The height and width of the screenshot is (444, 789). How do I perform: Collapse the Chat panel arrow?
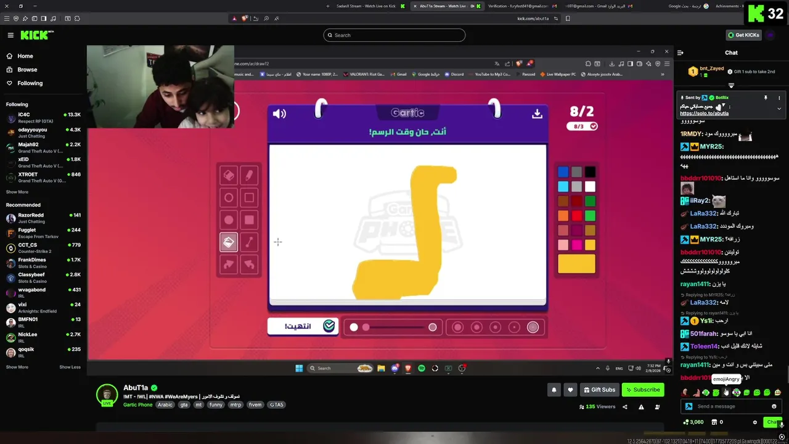click(x=680, y=53)
